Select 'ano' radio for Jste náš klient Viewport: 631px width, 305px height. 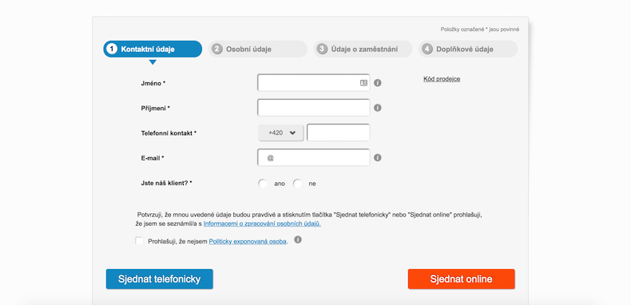pyautogui.click(x=263, y=184)
